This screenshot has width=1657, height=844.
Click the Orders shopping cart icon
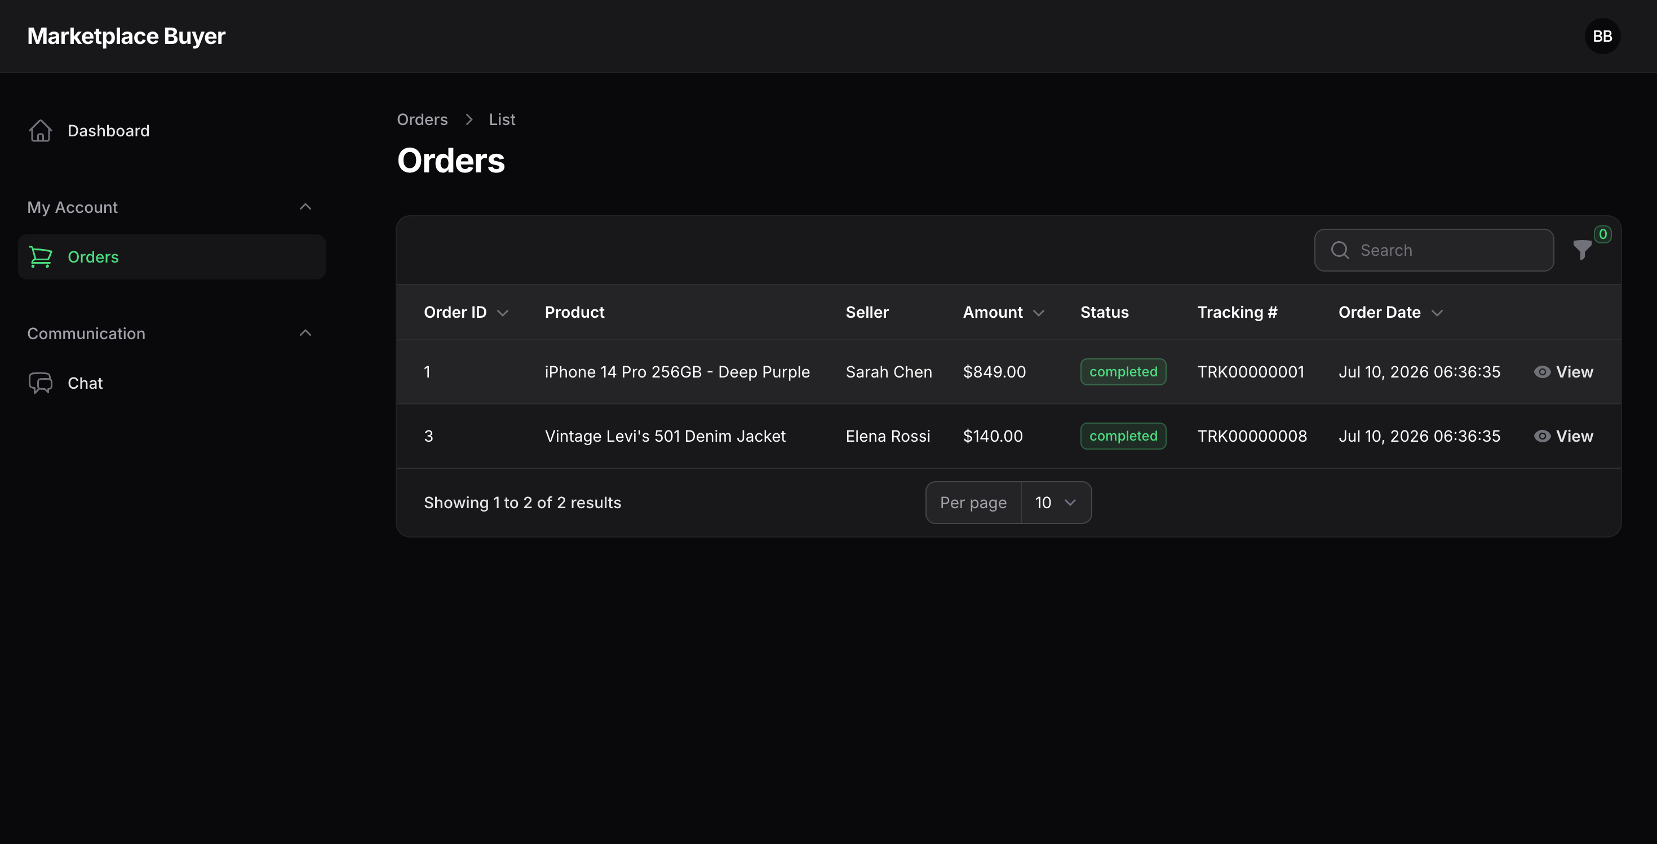[x=41, y=257]
